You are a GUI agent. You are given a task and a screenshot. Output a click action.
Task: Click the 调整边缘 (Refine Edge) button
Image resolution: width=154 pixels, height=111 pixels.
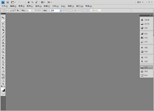point(95,10)
